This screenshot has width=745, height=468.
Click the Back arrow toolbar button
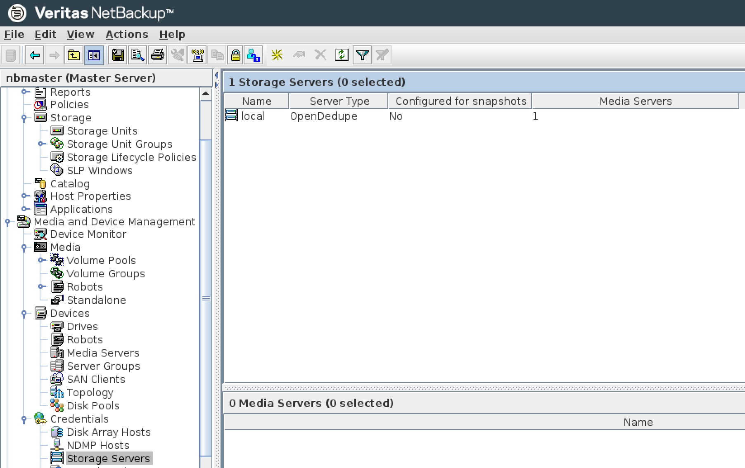[34, 55]
